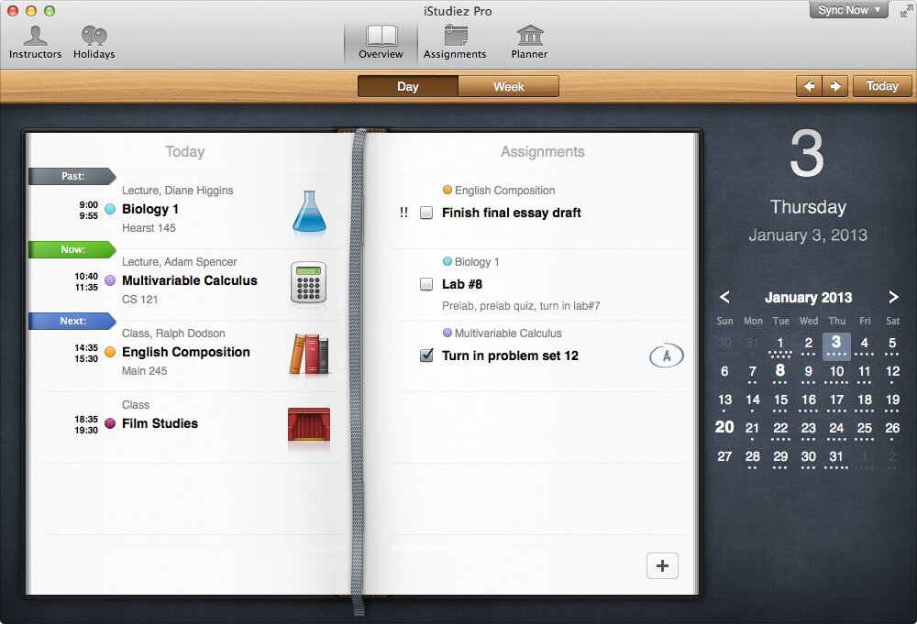The height and width of the screenshot is (624, 917).
Task: Click the magenta dot next to Film Studies
Action: (x=110, y=423)
